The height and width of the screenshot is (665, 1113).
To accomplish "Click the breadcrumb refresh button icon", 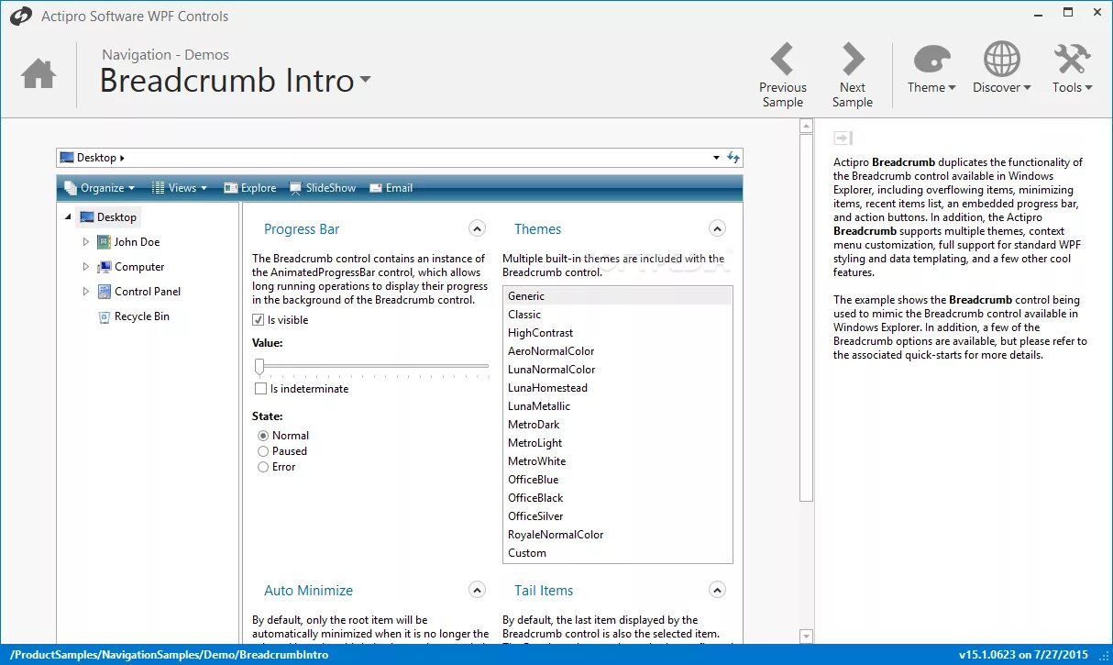I will pyautogui.click(x=733, y=158).
